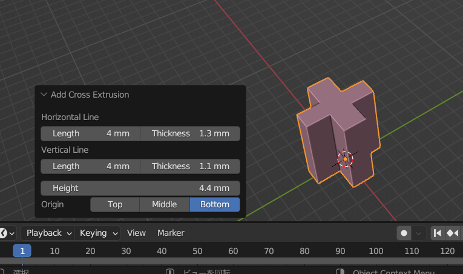Open the Playback dropdown
The height and width of the screenshot is (274, 463).
47,233
